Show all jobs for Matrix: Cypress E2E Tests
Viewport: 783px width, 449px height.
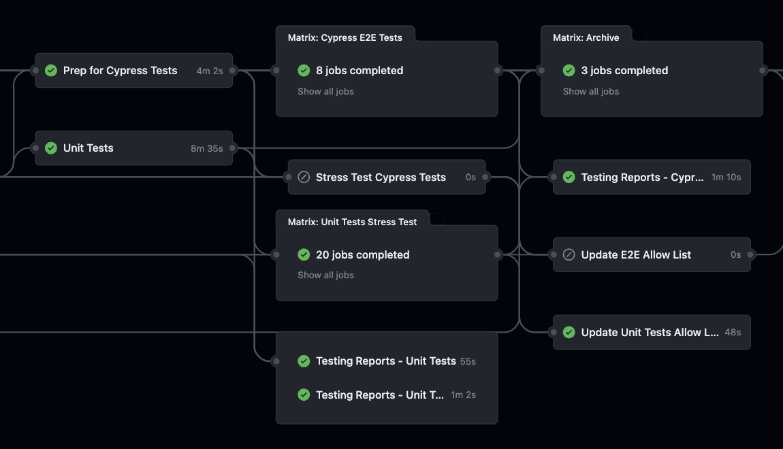pyautogui.click(x=325, y=90)
